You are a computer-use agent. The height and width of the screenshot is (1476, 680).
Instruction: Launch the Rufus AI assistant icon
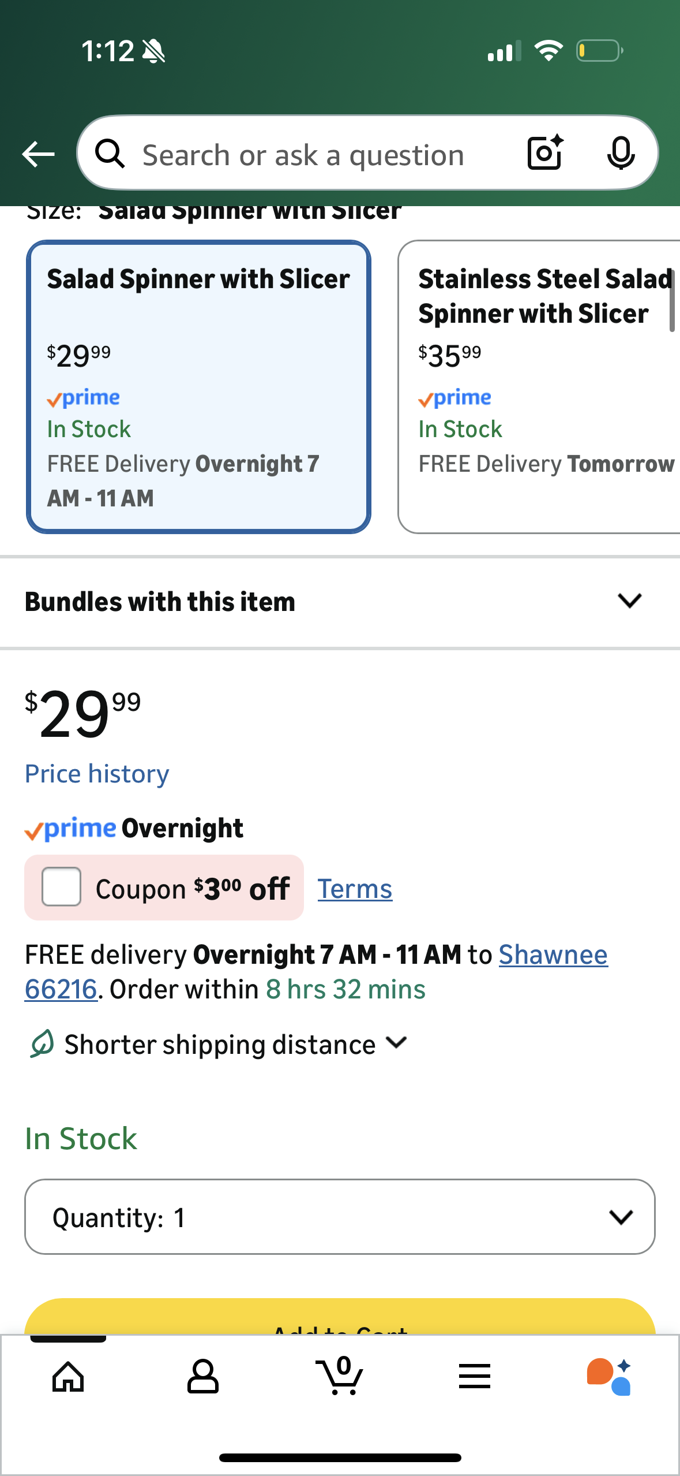coord(609,1377)
